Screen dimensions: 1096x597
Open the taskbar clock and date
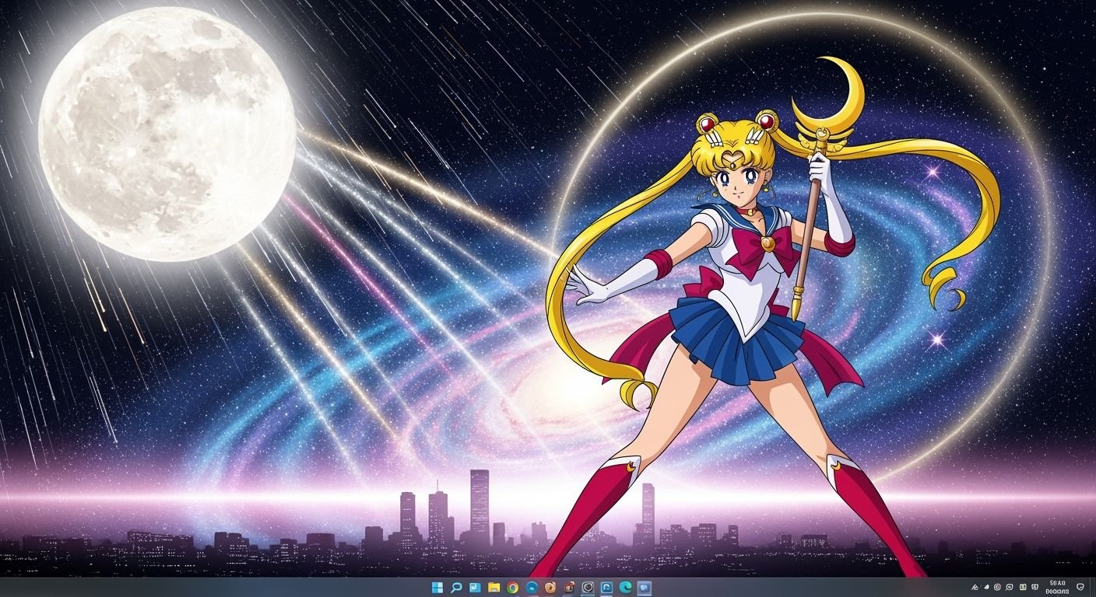(x=1058, y=587)
